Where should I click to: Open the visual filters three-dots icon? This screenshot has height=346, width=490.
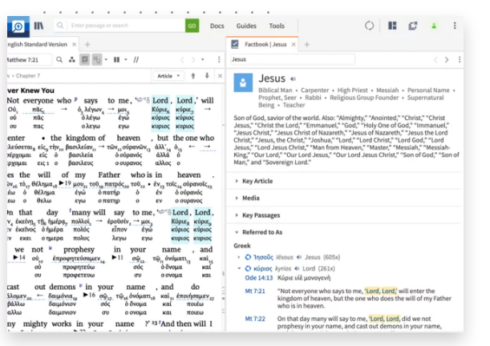(x=72, y=59)
